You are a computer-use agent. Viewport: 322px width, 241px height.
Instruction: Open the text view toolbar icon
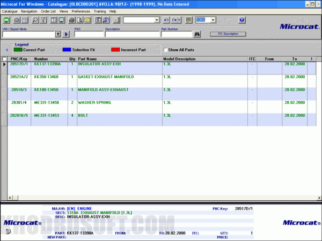tap(53, 20)
